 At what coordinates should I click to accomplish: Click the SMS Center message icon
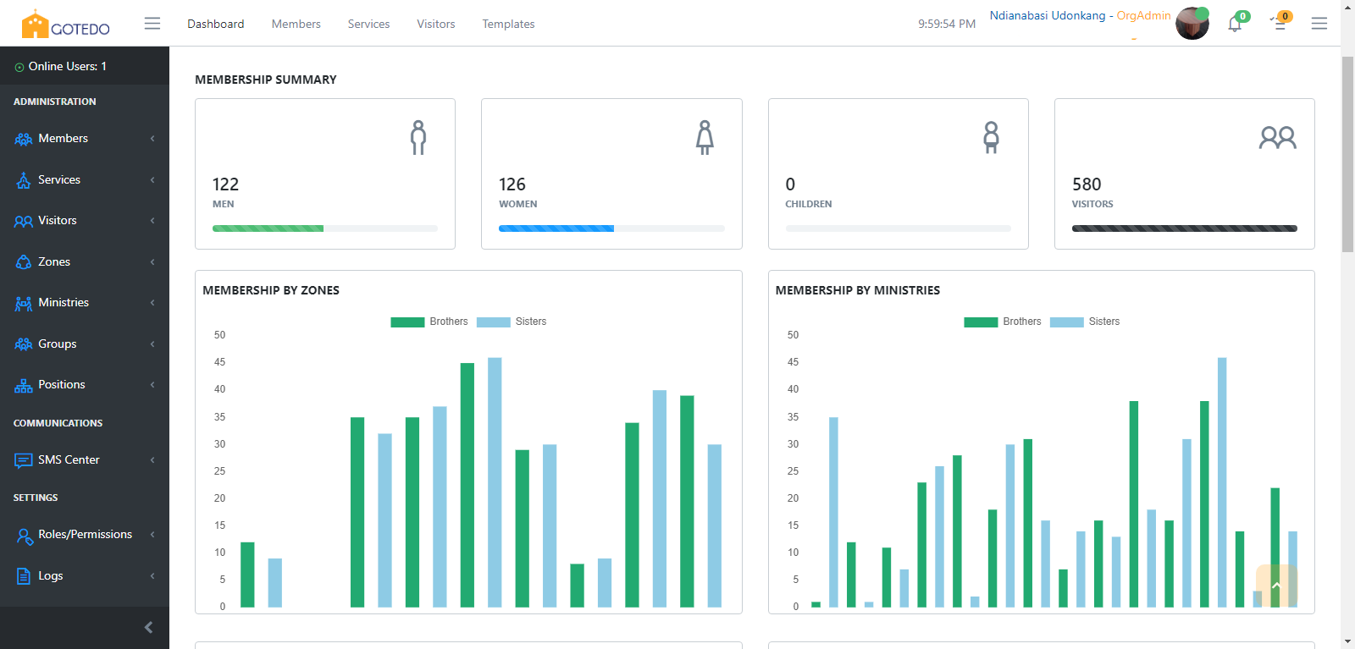24,460
